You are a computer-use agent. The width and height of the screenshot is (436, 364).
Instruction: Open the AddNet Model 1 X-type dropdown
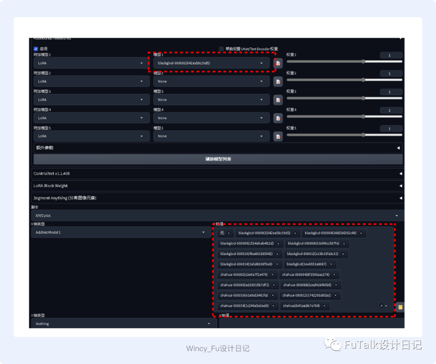coord(121,232)
